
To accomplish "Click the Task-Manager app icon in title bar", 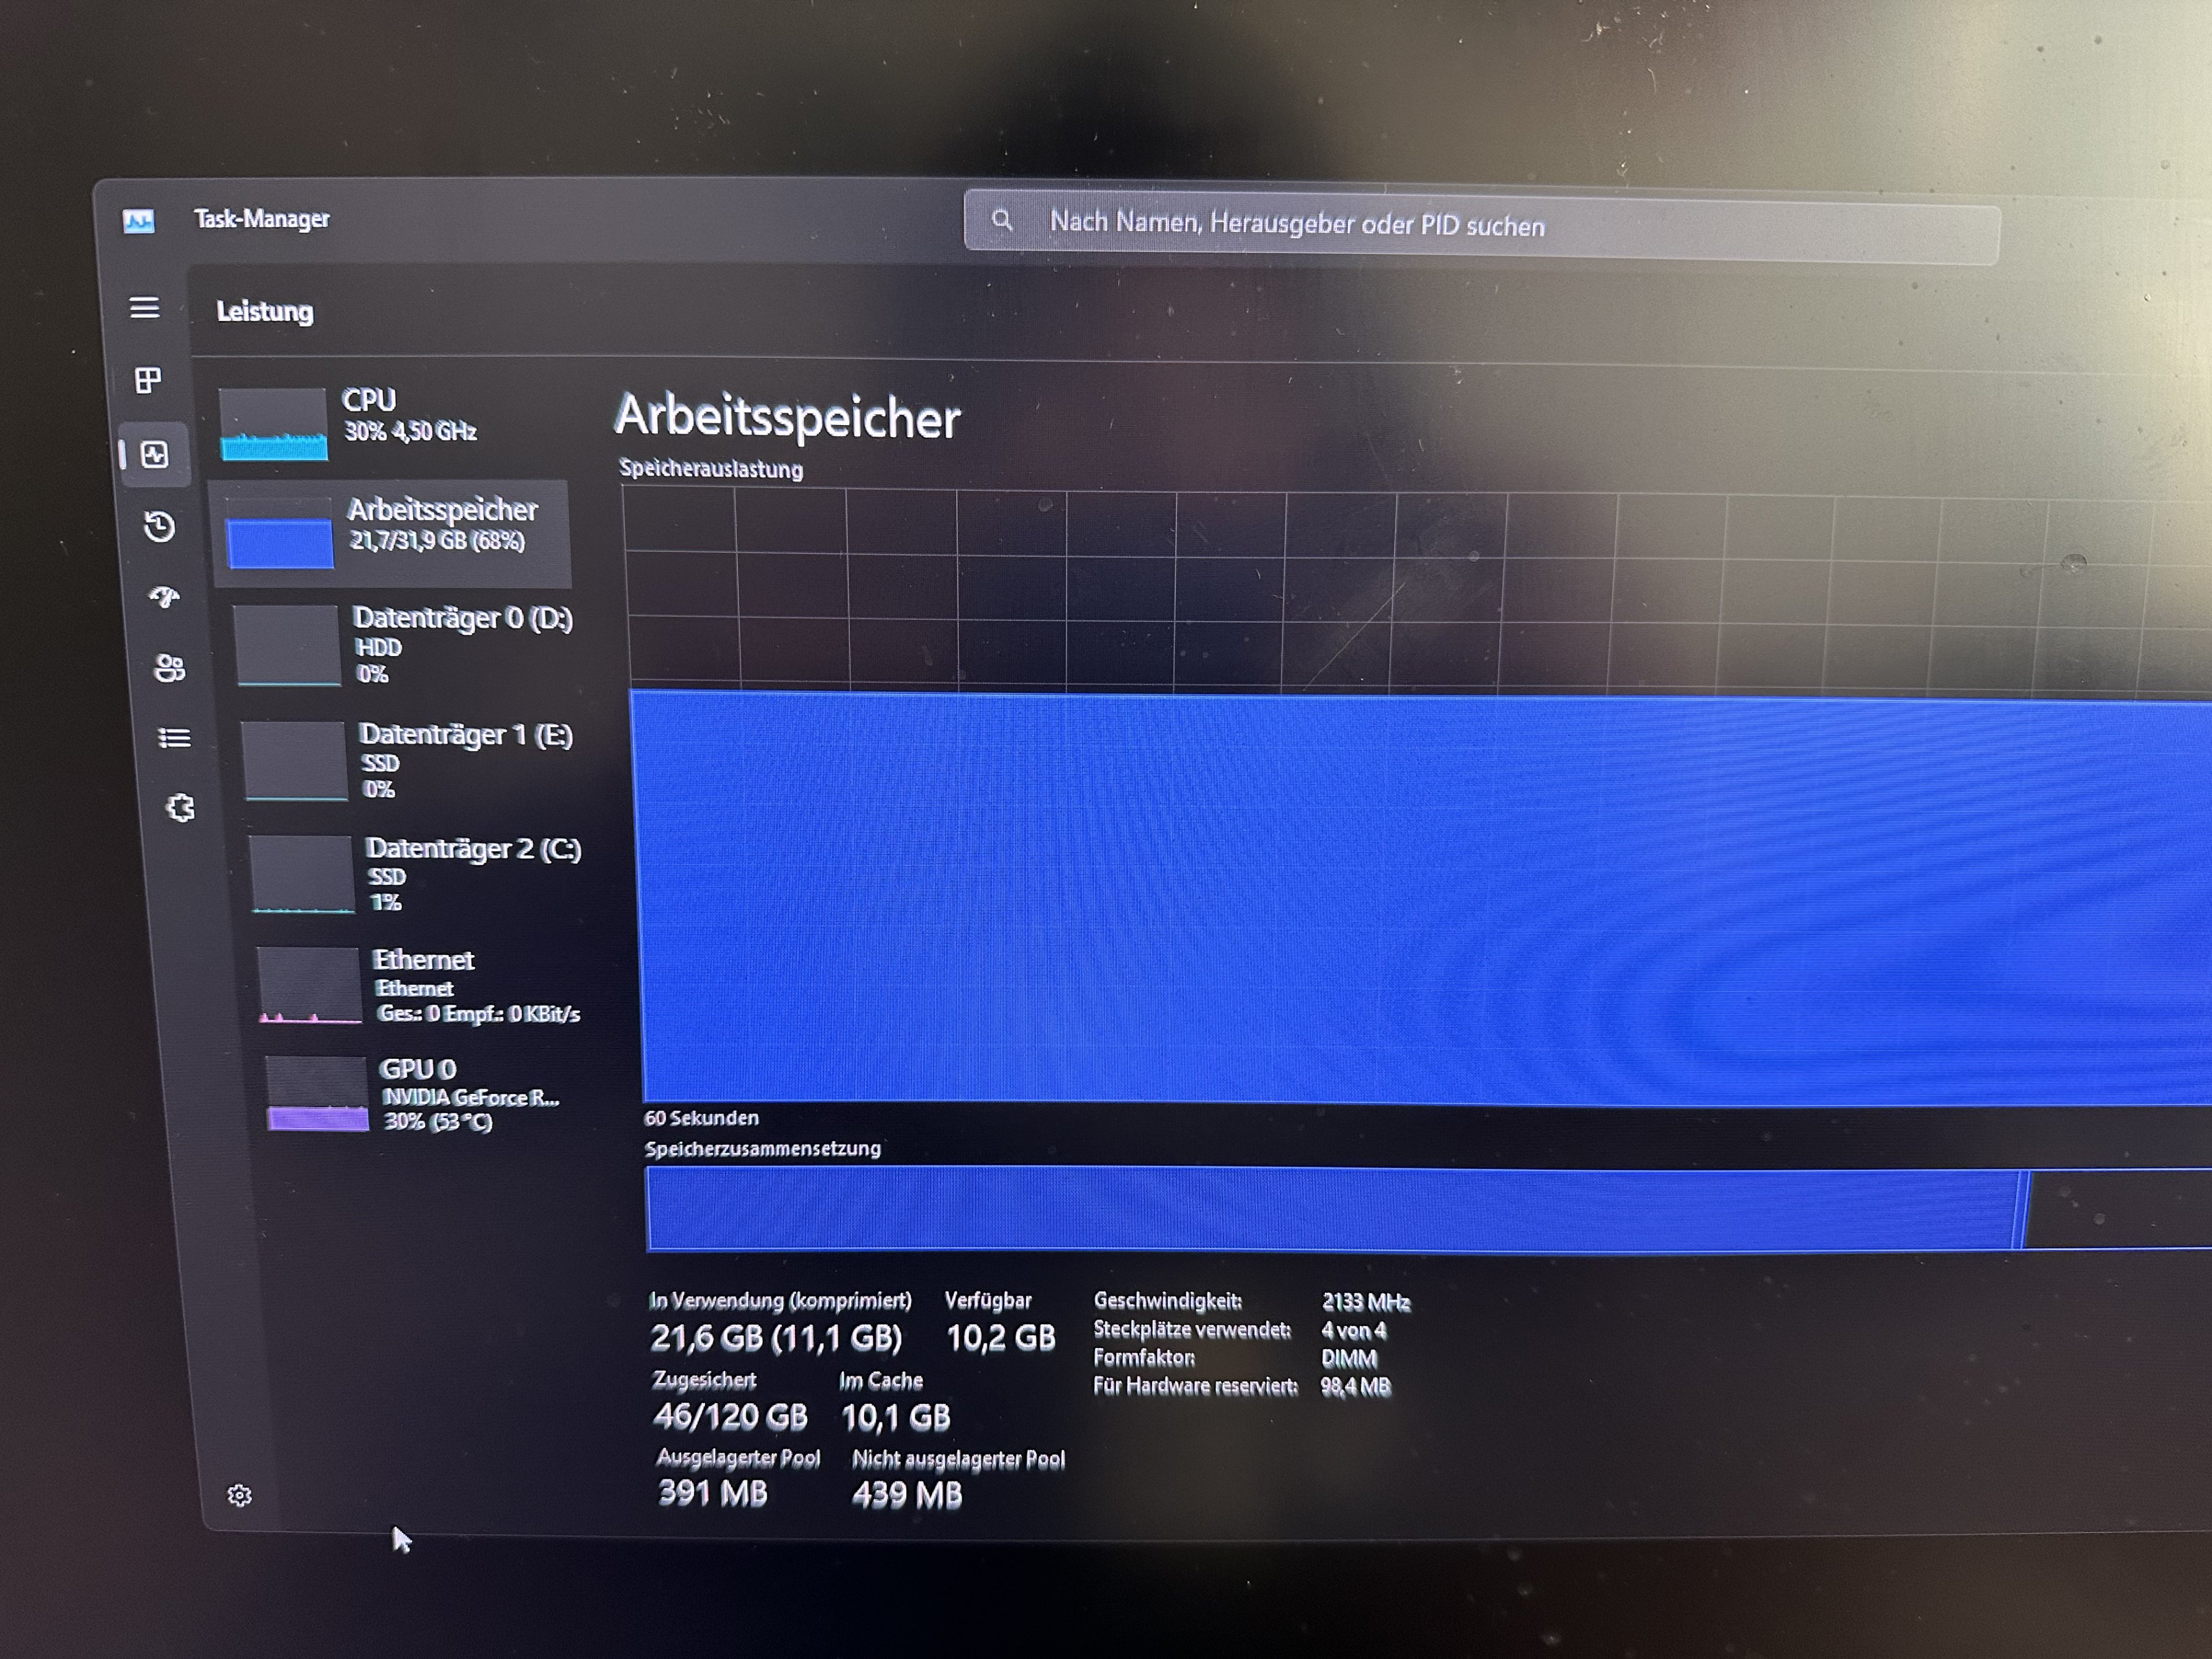I will (x=139, y=220).
